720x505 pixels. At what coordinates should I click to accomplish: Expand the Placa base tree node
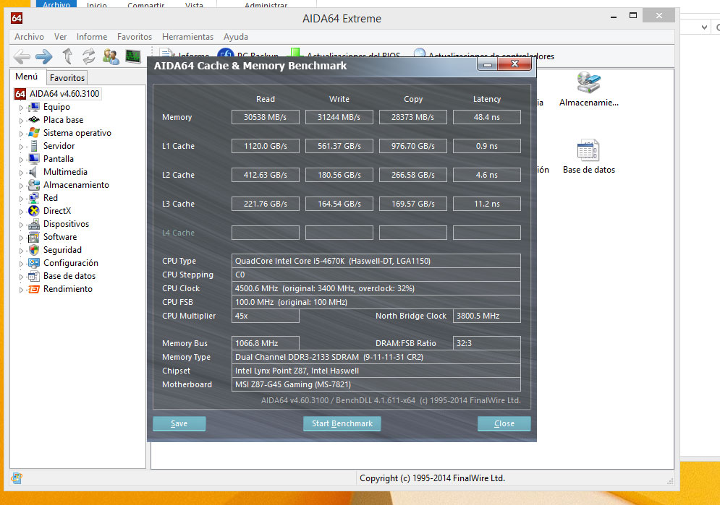tap(21, 121)
